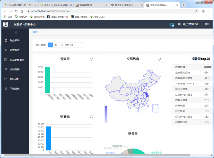Switch to the 首页 tab
The height and width of the screenshot is (158, 214).
point(35,32)
